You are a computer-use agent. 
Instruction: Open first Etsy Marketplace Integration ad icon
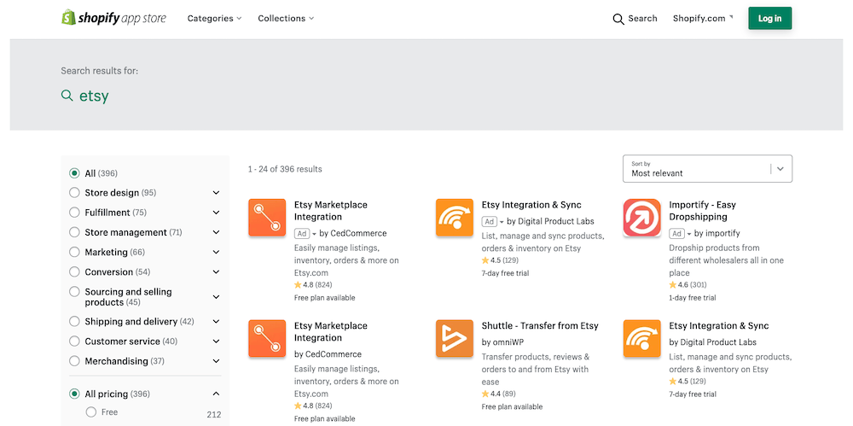267,218
